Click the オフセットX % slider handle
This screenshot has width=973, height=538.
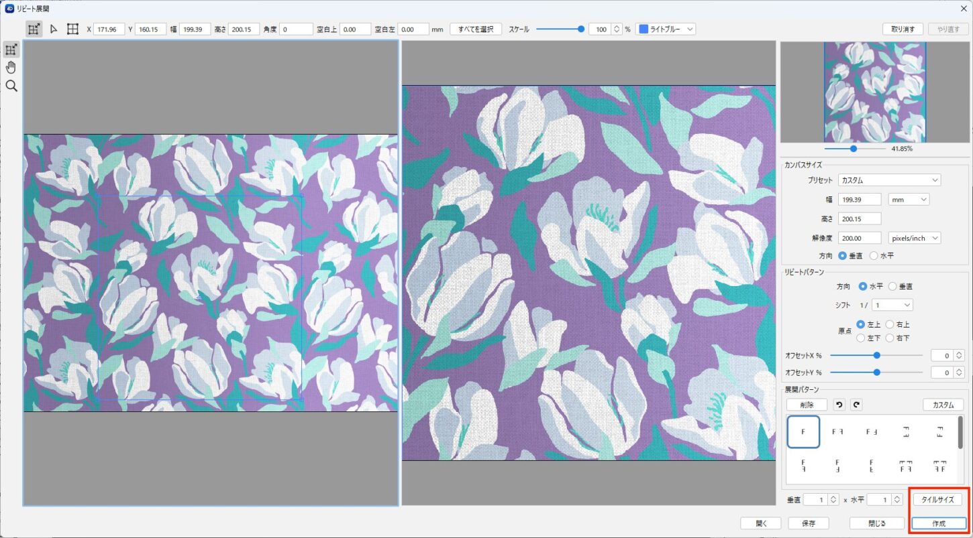pyautogui.click(x=876, y=355)
